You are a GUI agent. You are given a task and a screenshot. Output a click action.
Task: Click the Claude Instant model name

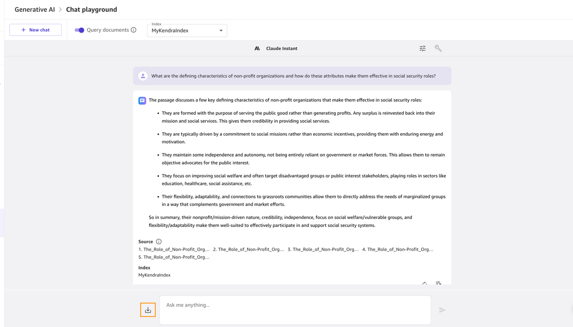tap(282, 48)
